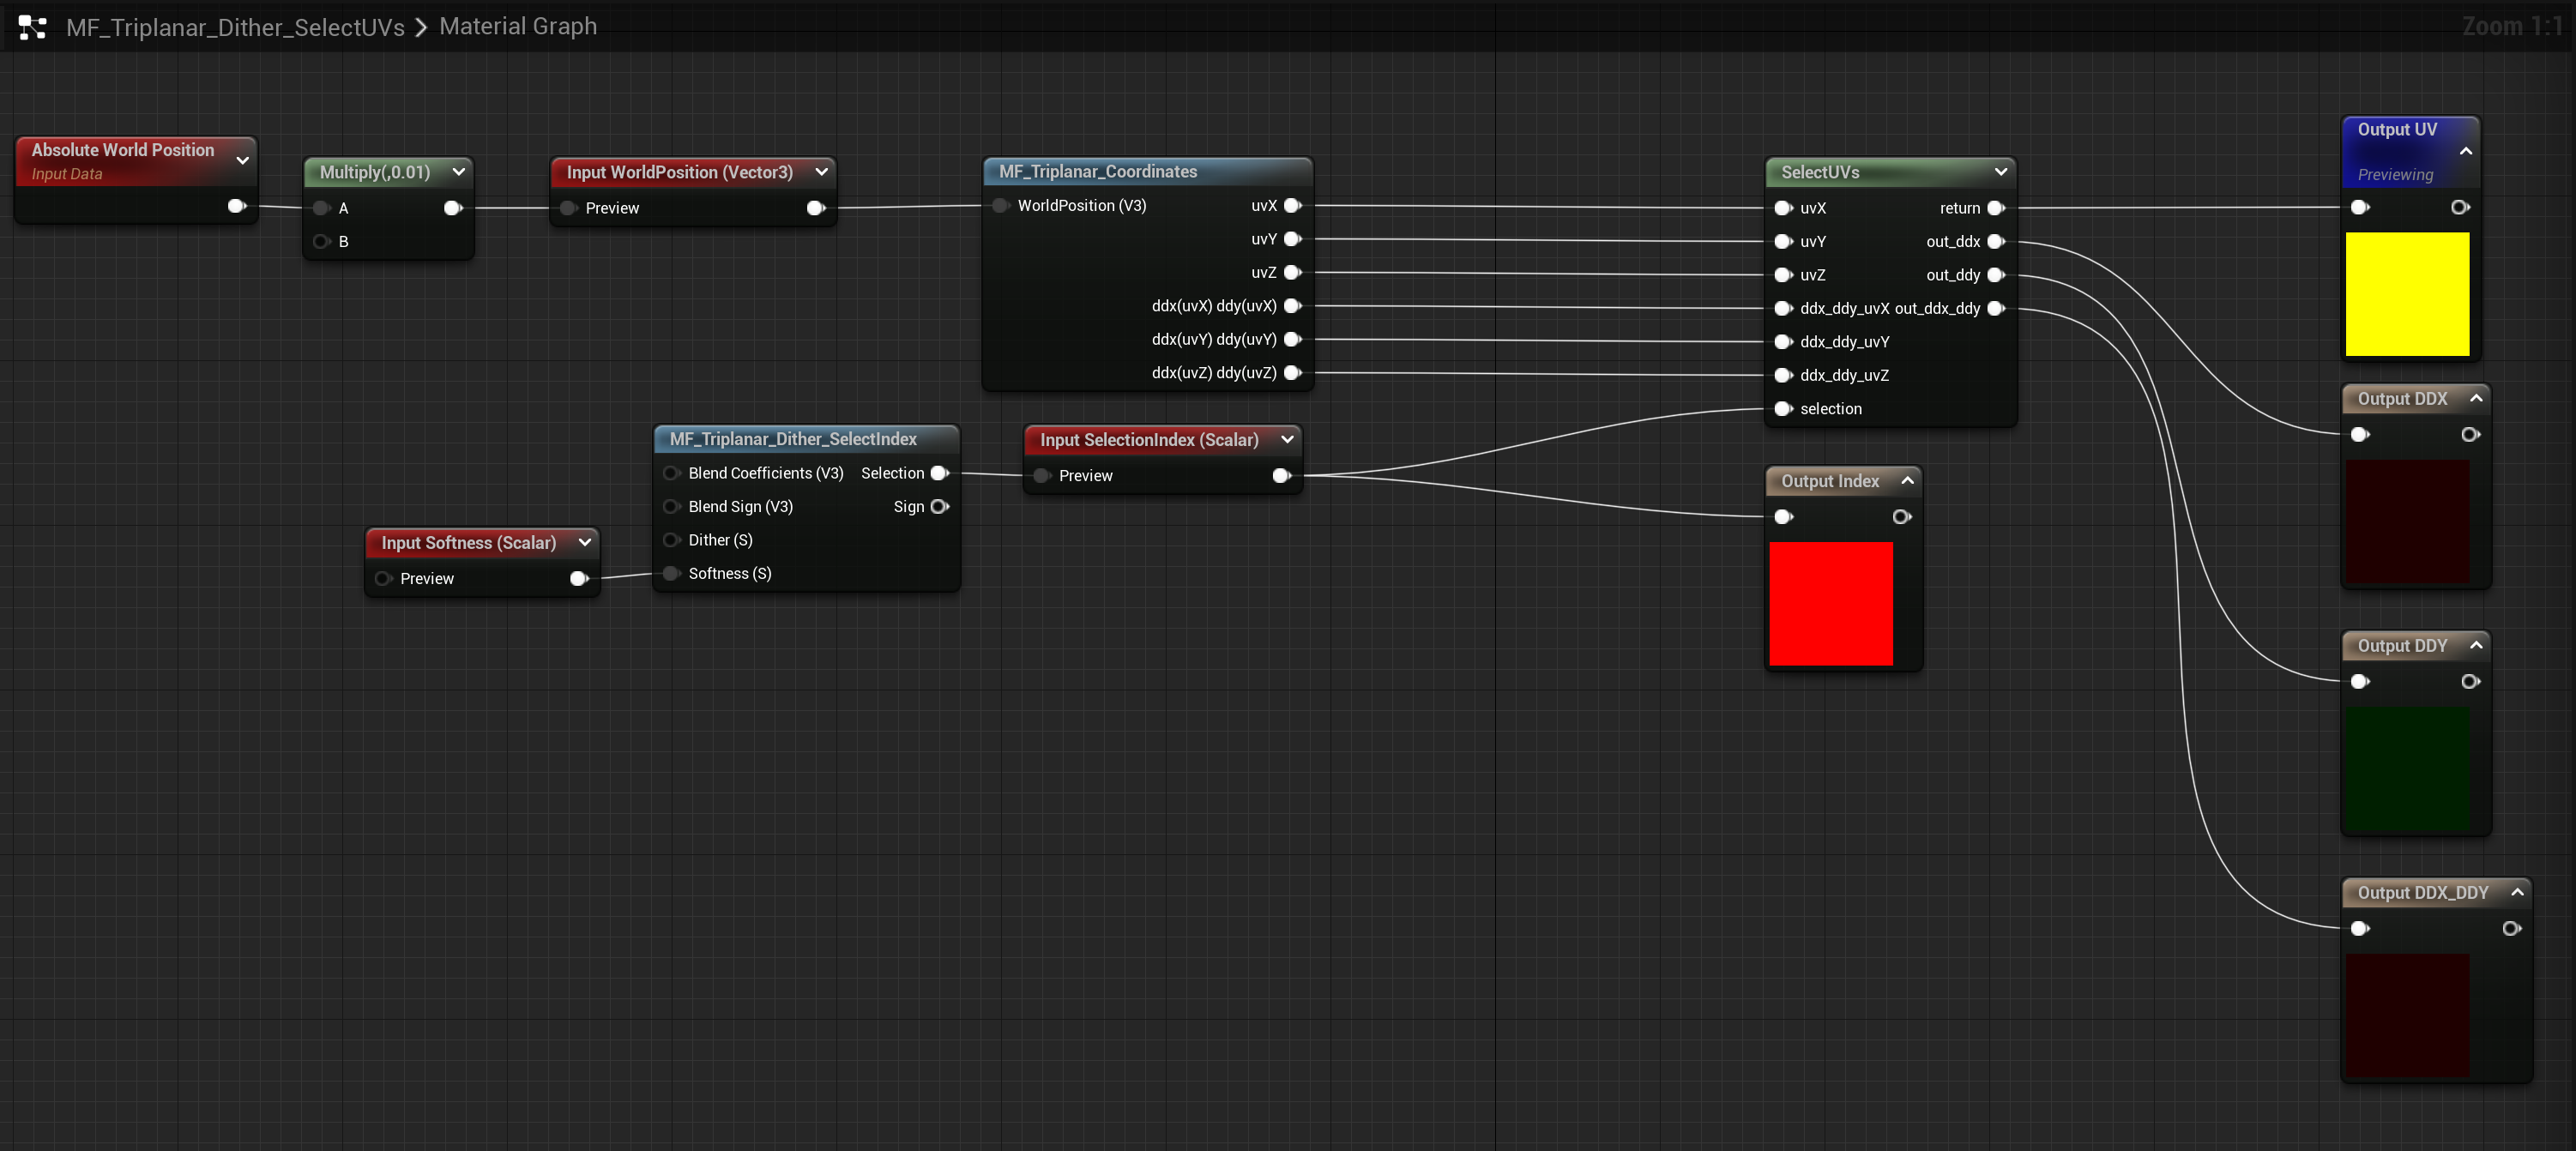Toggle the Preview pin on Input WorldPosition node
Screen dimensions: 2576x1151
pos(568,208)
